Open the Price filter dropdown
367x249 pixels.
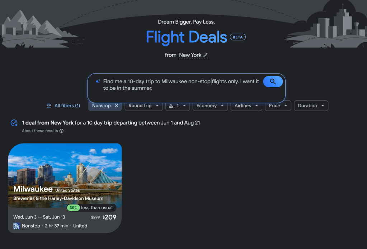pyautogui.click(x=278, y=106)
